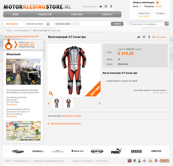
Task: Click the Registreren button
Action: coord(144,13)
